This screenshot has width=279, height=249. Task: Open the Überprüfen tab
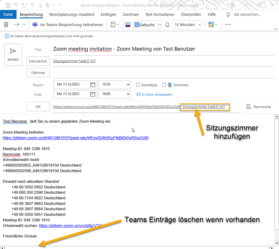[x=191, y=14]
